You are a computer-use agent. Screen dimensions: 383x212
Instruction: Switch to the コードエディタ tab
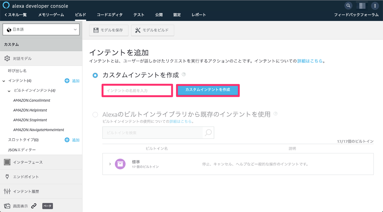point(110,15)
